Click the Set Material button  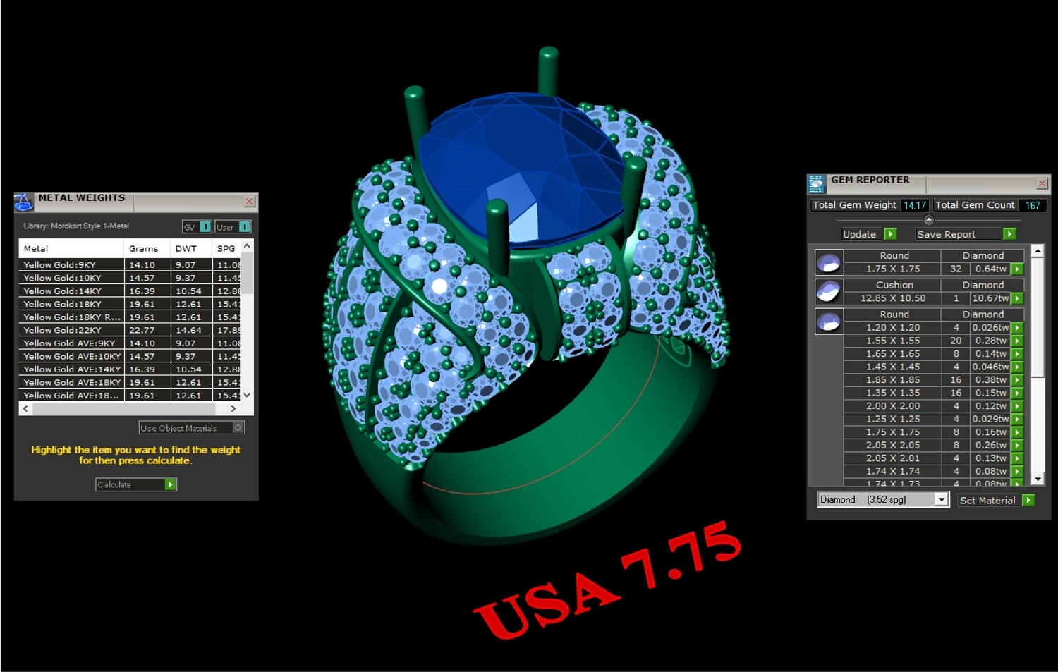[997, 501]
